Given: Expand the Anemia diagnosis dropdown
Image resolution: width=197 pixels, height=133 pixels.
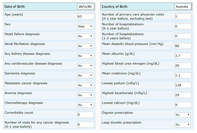Looking at the screenshot, I should pos(85,95).
